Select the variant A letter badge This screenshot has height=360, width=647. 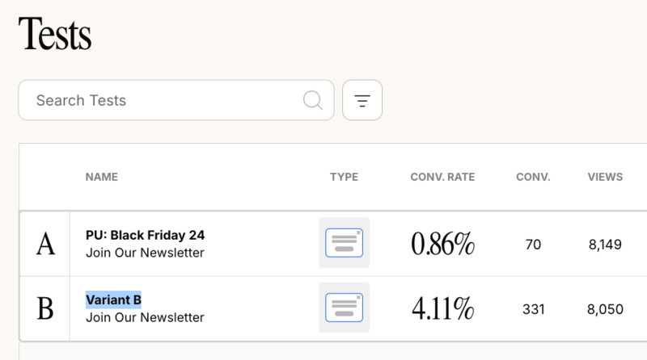tap(45, 244)
